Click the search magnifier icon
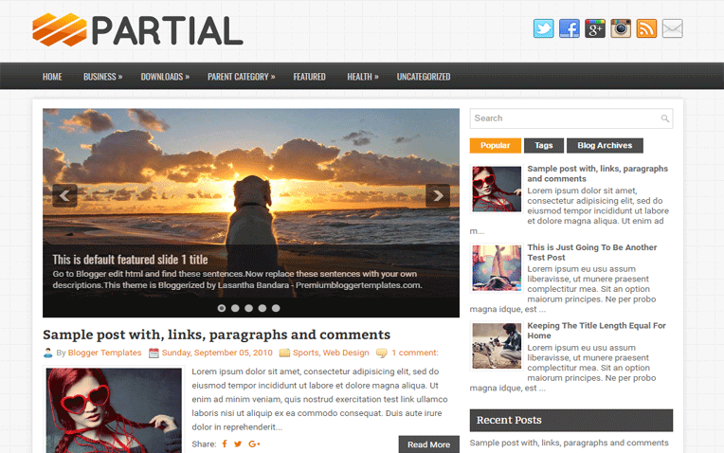This screenshot has height=453, width=724. tap(665, 118)
